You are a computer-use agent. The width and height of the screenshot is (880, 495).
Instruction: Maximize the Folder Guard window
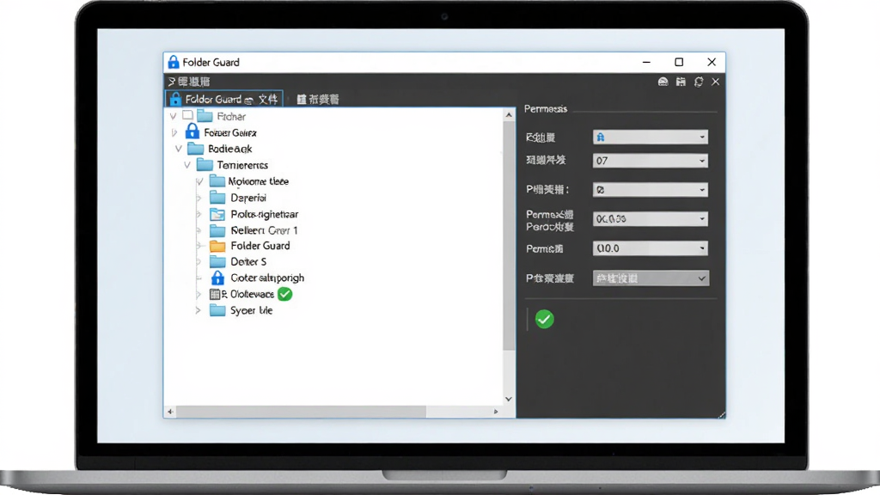[679, 62]
